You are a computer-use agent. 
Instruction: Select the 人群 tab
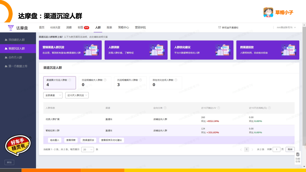click(x=98, y=27)
